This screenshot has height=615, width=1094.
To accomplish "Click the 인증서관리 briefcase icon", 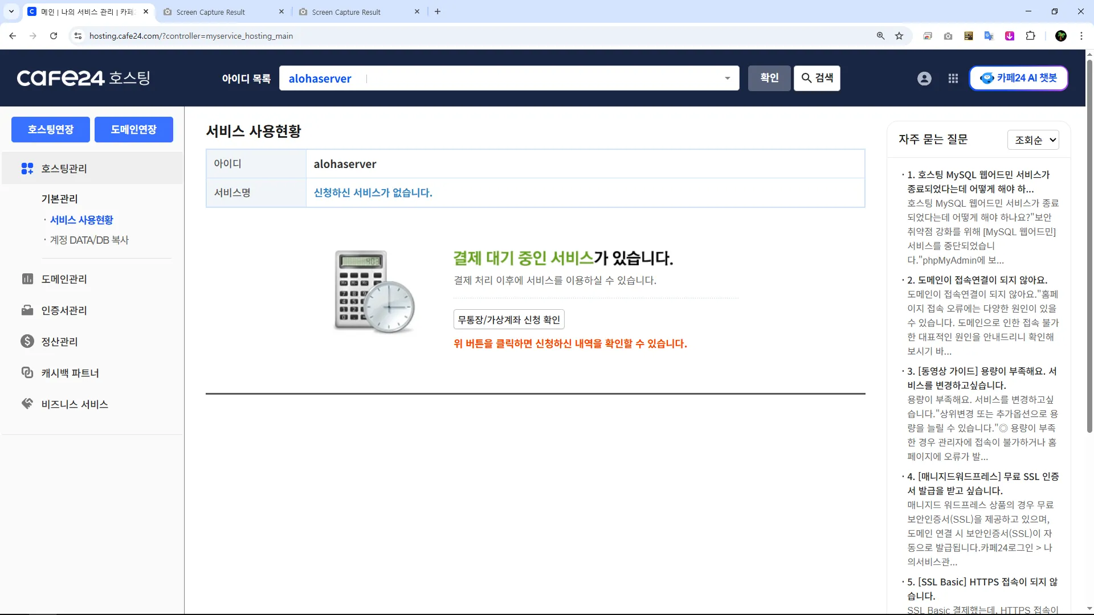I will point(27,310).
